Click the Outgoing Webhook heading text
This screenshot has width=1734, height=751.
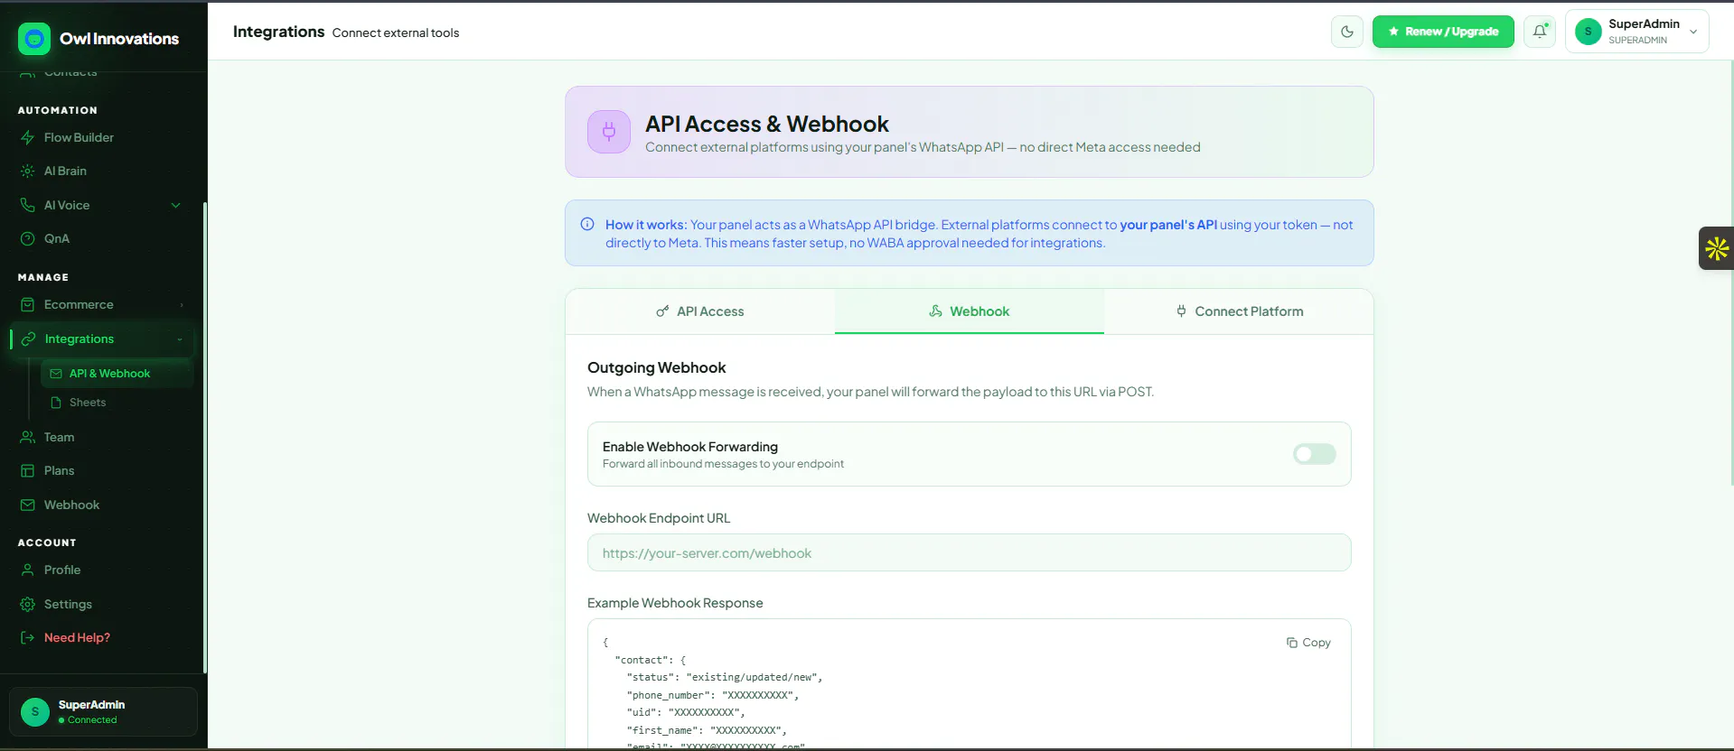pos(656,367)
